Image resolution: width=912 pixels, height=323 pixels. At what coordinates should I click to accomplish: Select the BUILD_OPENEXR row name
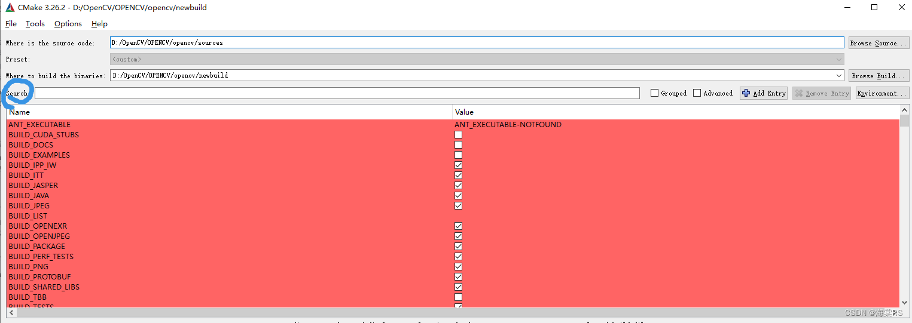[x=38, y=226]
